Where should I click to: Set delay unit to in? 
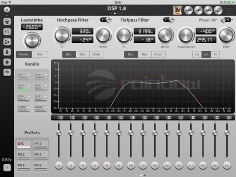pos(215,54)
